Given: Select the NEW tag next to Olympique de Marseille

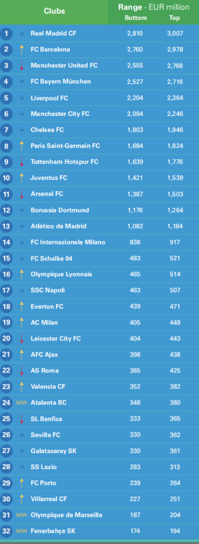Looking at the screenshot, I should pos(21,515).
